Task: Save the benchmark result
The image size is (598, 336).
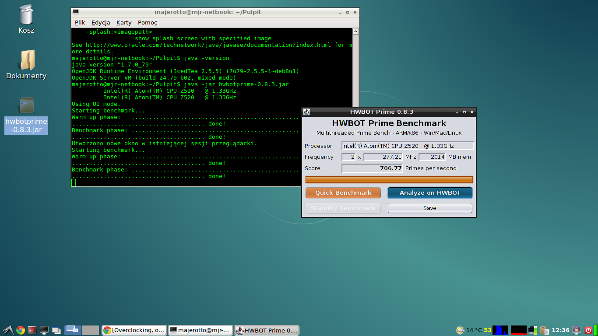Action: 430,208
